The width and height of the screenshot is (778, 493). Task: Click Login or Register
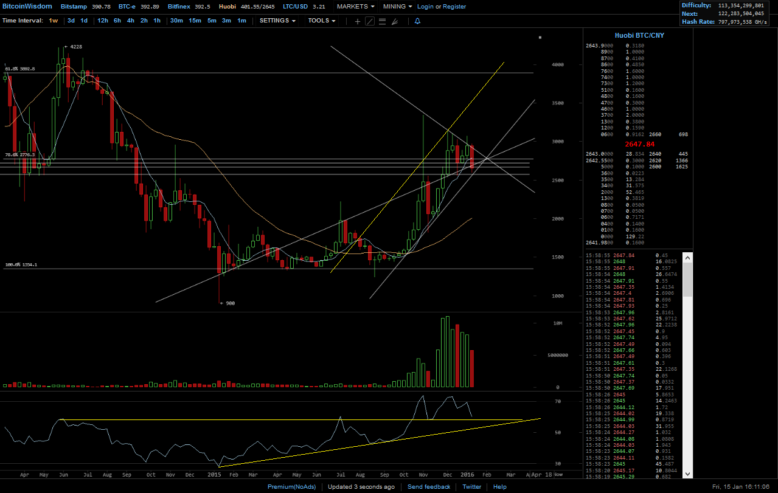(442, 7)
